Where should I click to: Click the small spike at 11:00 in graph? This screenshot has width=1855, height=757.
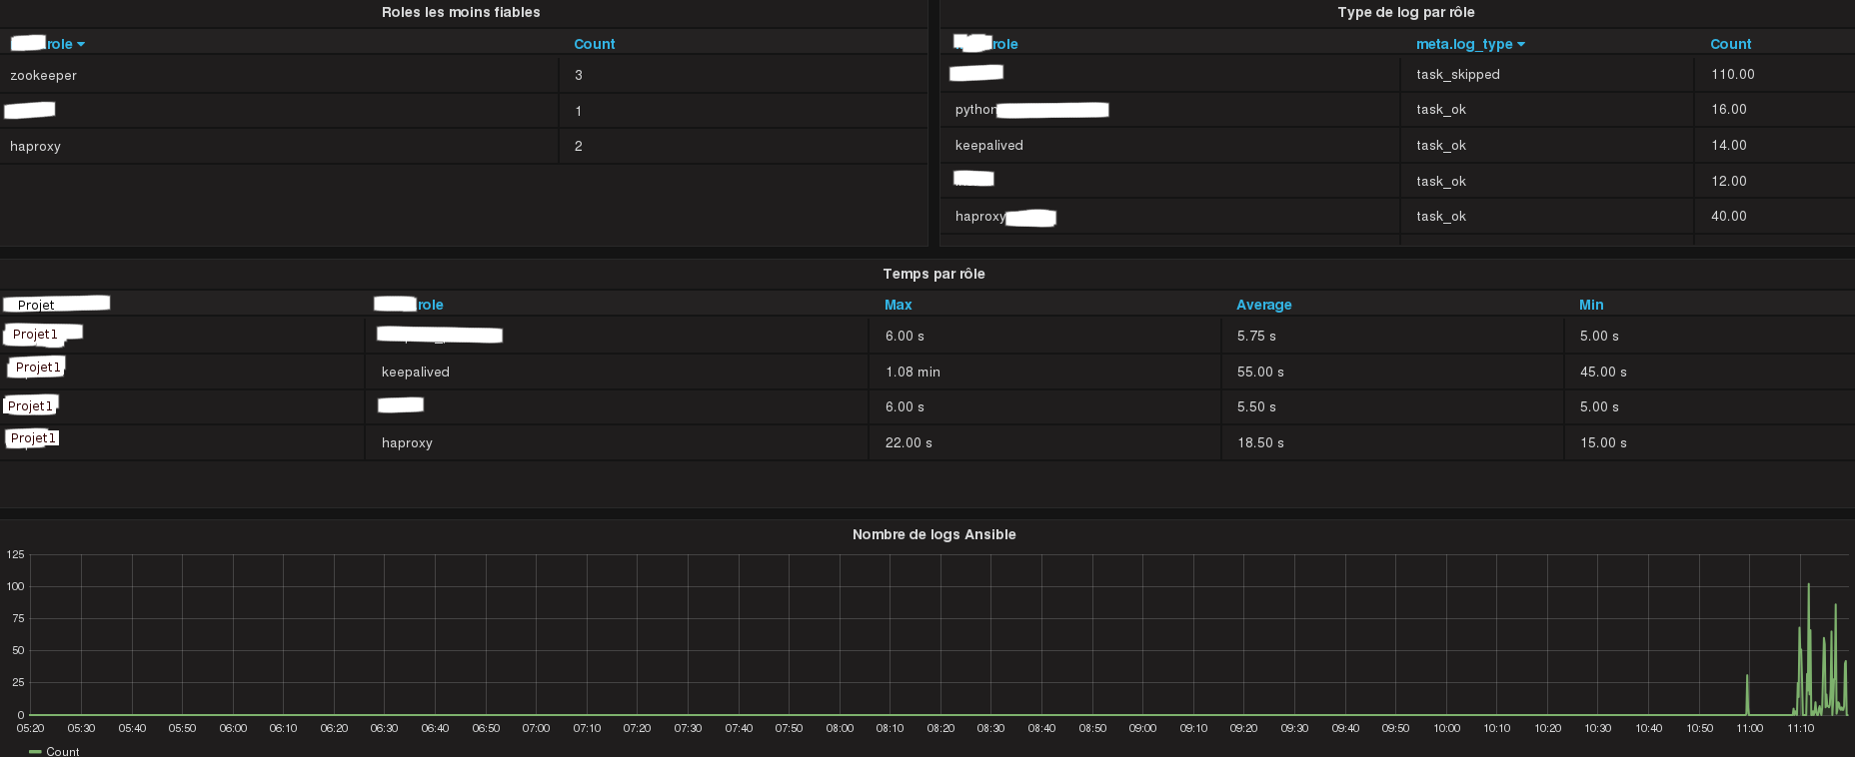coord(1747,695)
